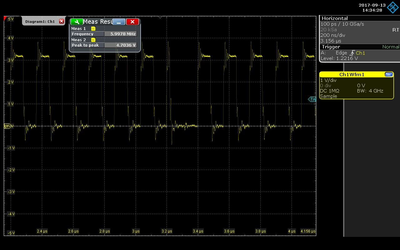Click the C1 source icon beside Meas 1

point(93,29)
